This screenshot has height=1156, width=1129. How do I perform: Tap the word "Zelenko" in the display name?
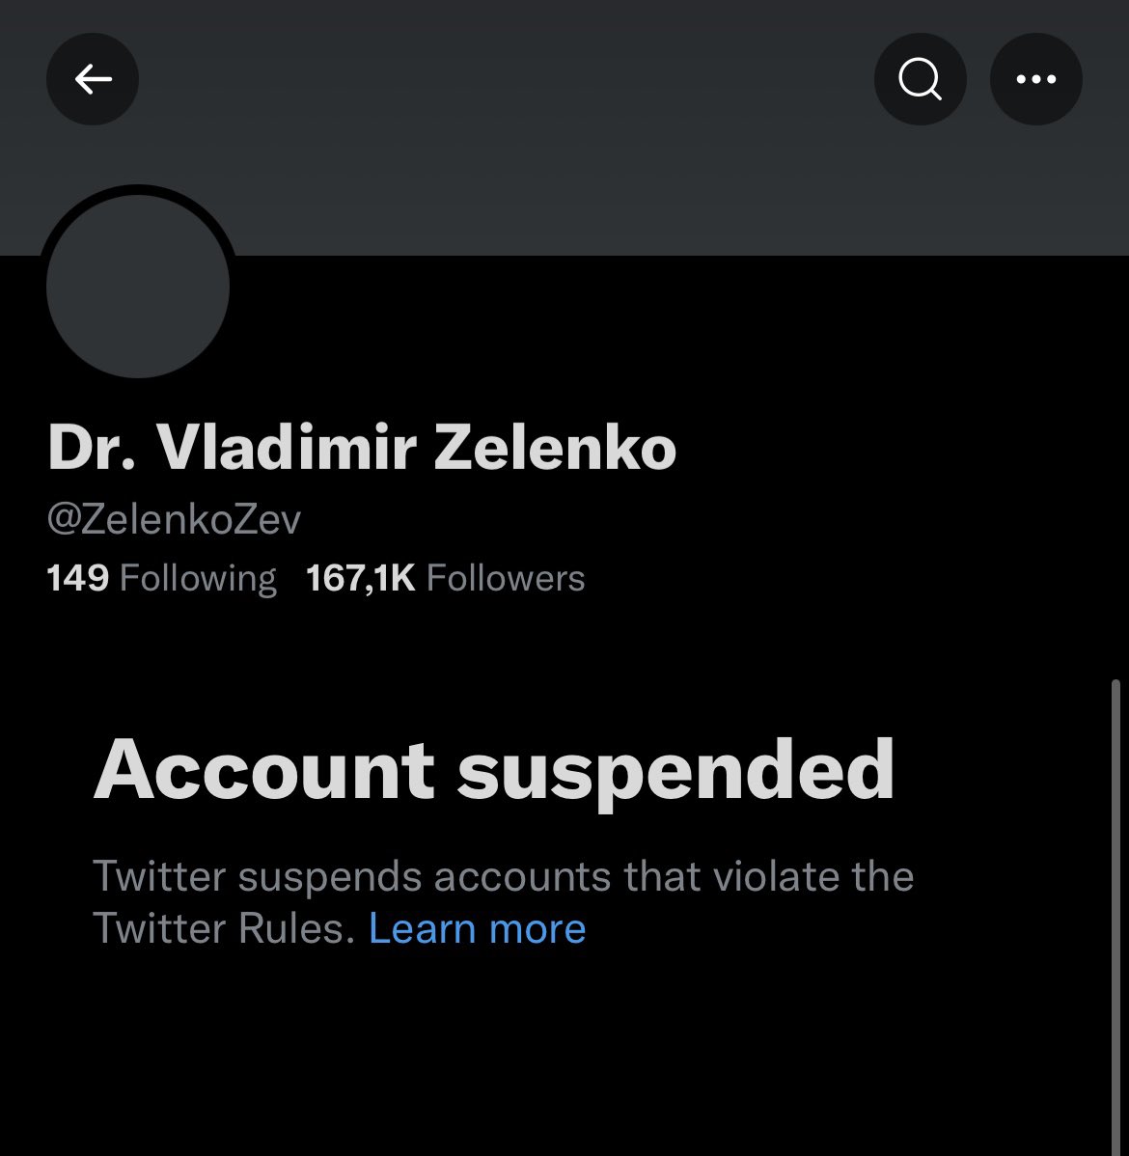point(555,450)
